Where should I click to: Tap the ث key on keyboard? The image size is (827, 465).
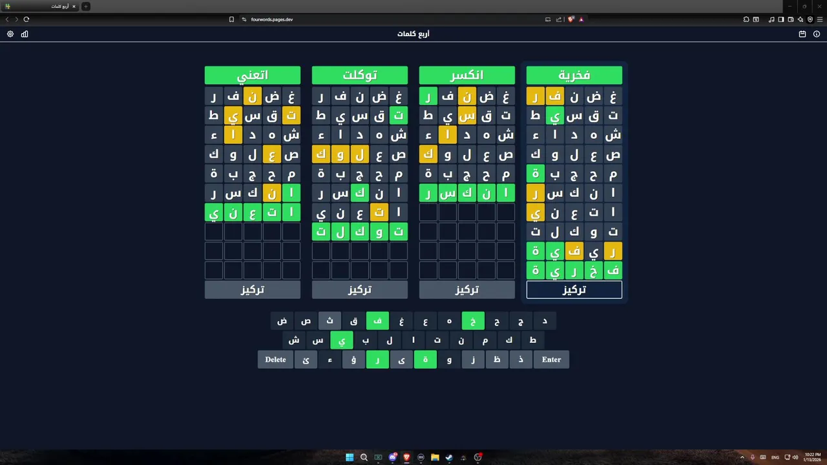click(x=330, y=321)
